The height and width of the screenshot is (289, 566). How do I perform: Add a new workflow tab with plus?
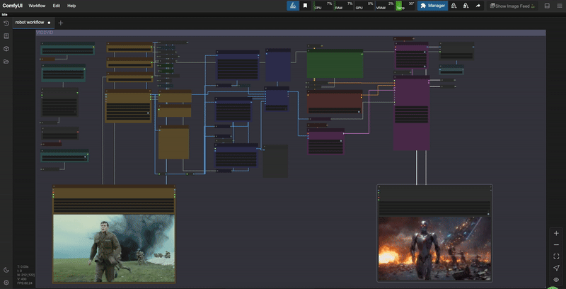click(61, 23)
